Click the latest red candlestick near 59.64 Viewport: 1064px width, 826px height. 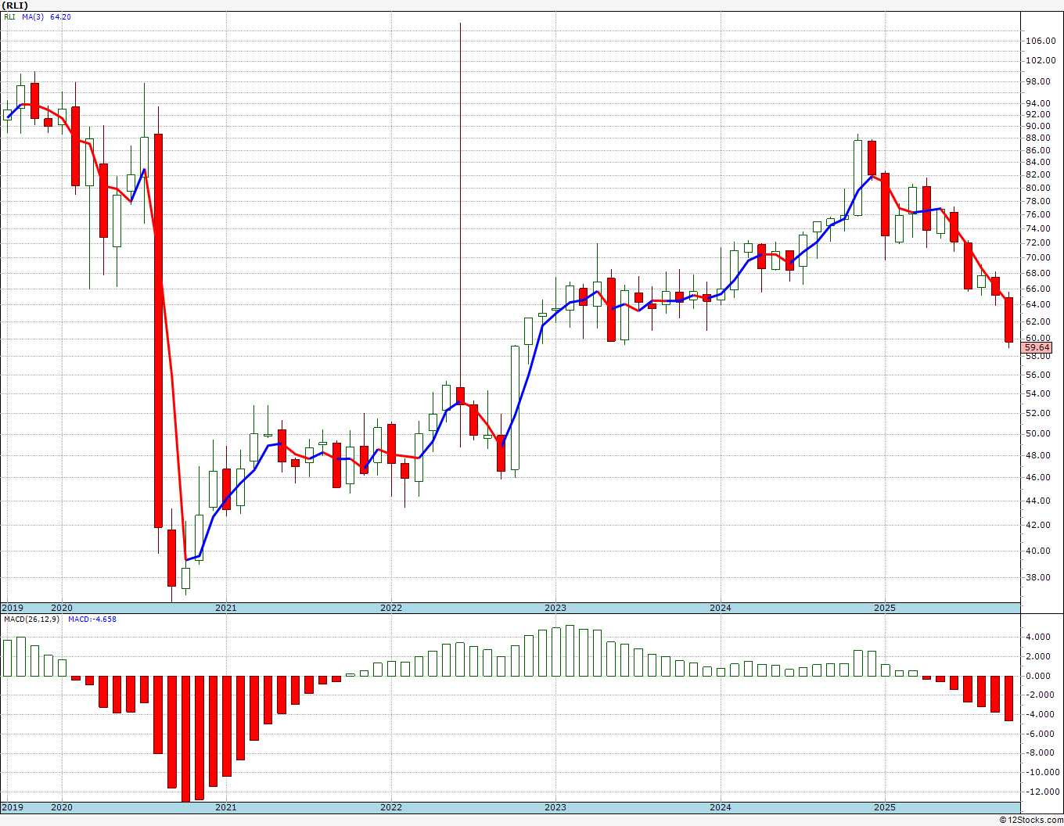(1009, 319)
